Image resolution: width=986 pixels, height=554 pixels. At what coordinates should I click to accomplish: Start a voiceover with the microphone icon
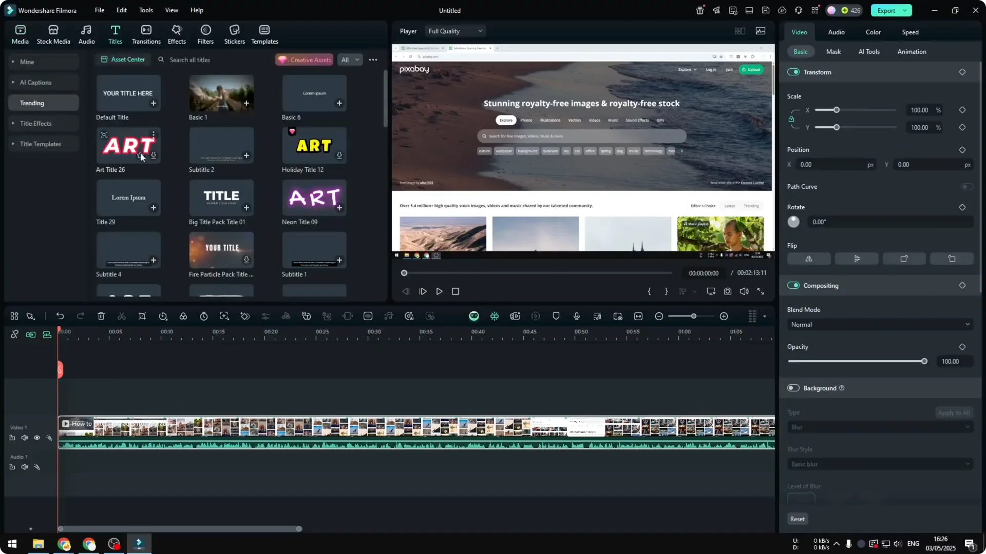pos(577,316)
